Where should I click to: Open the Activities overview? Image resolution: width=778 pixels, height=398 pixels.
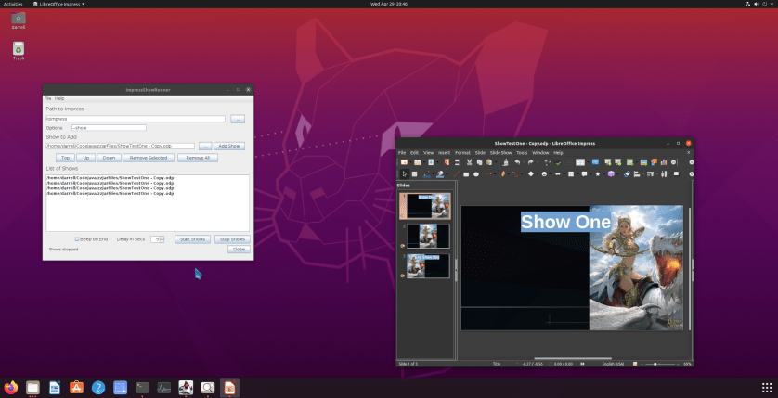[13, 4]
